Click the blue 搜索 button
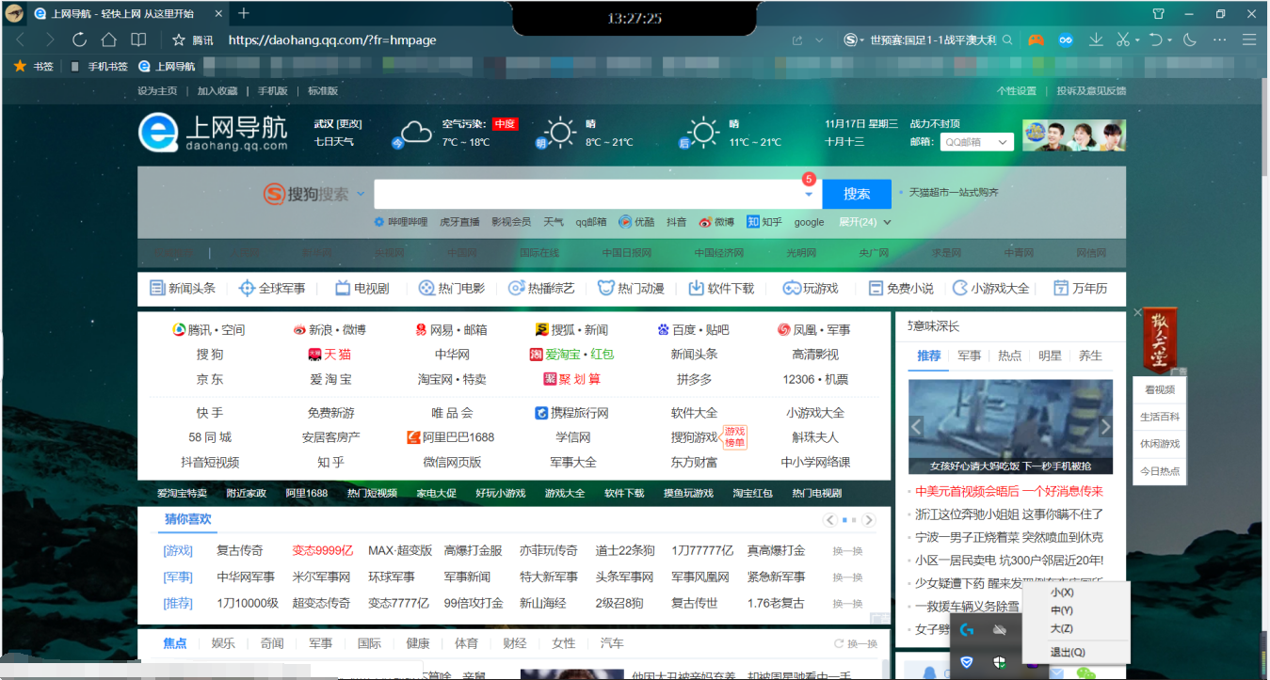 tap(857, 194)
